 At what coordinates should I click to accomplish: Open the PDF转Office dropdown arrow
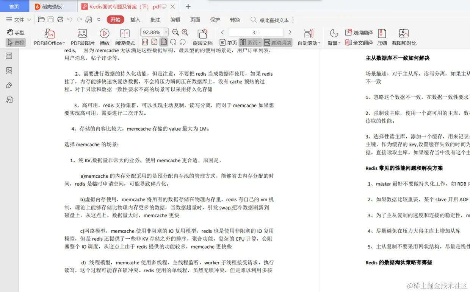click(x=64, y=43)
